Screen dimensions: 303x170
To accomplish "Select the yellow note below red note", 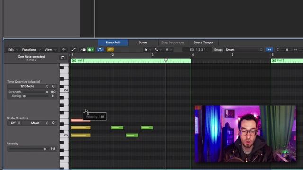I will click(x=81, y=127).
